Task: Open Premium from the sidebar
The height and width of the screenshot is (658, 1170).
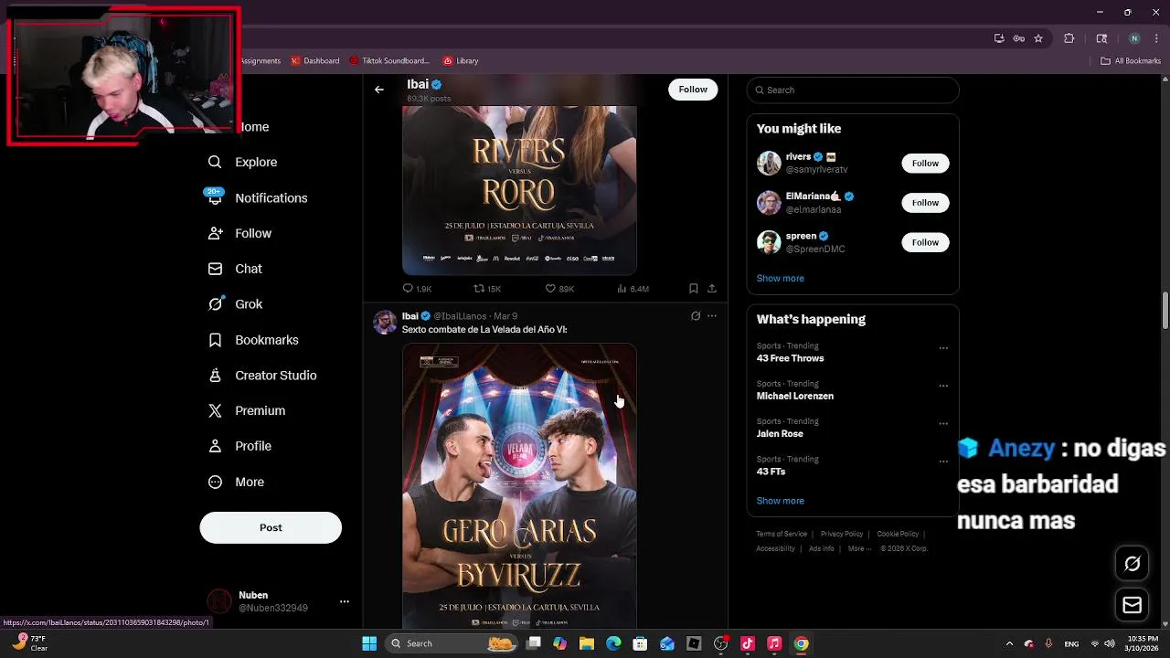Action: (x=248, y=411)
